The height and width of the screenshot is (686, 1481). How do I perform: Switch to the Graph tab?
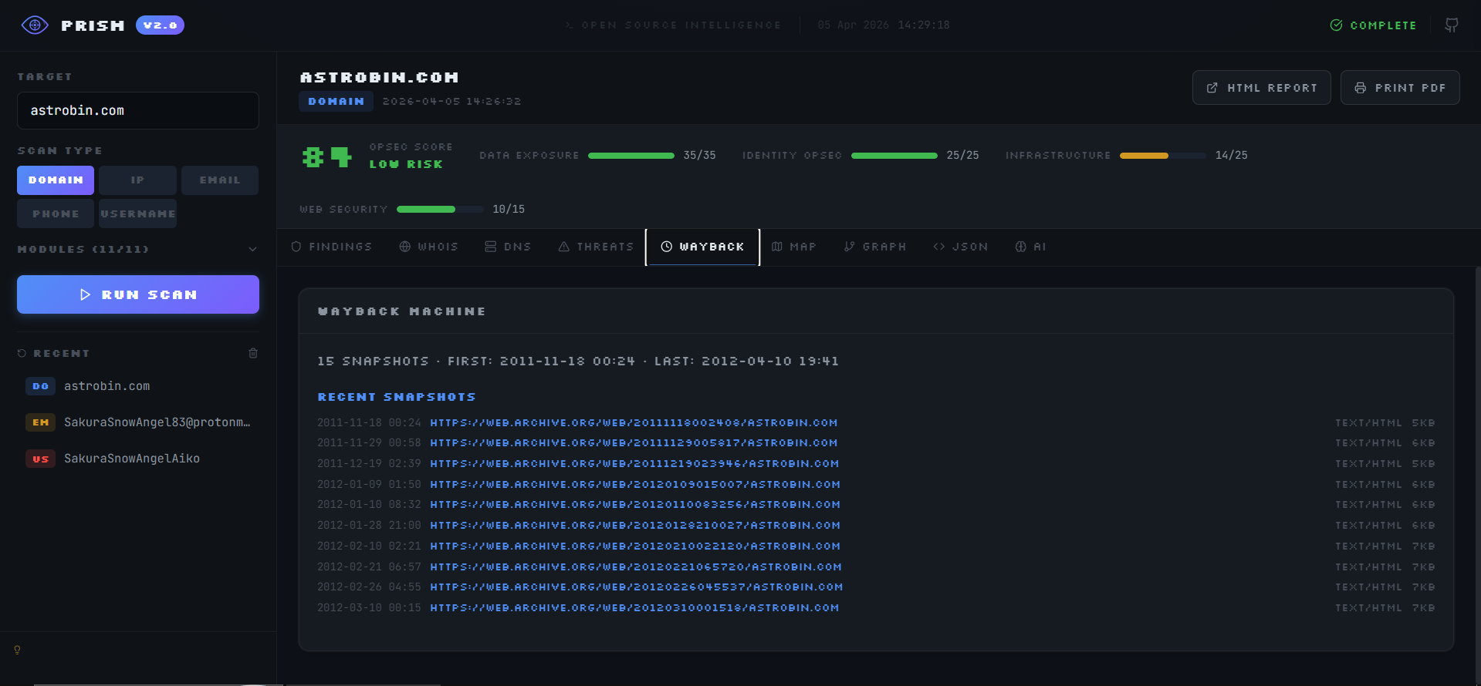[x=875, y=247]
